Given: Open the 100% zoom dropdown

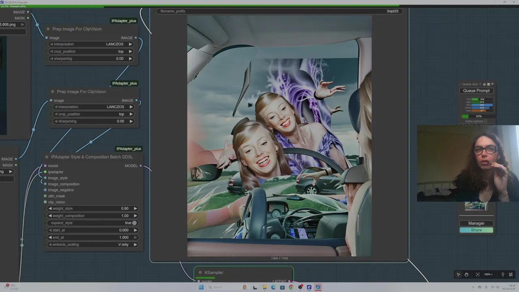Looking at the screenshot, I should pos(489,275).
